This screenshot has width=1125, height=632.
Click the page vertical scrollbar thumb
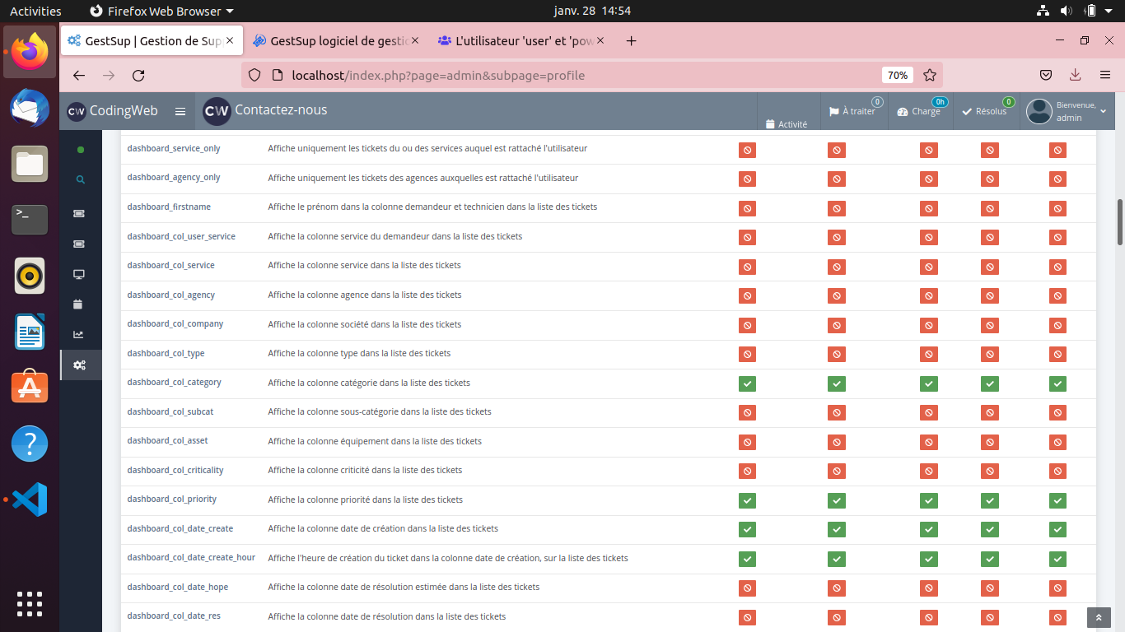point(1120,221)
